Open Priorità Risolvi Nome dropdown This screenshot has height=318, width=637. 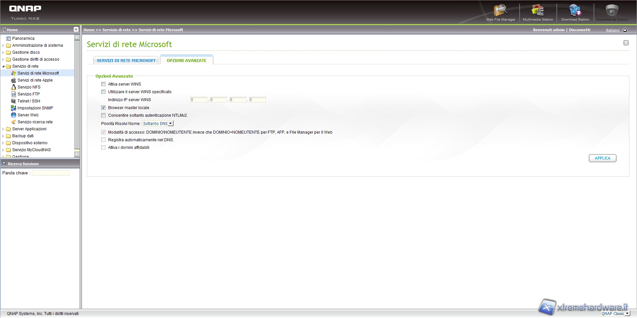(x=158, y=124)
